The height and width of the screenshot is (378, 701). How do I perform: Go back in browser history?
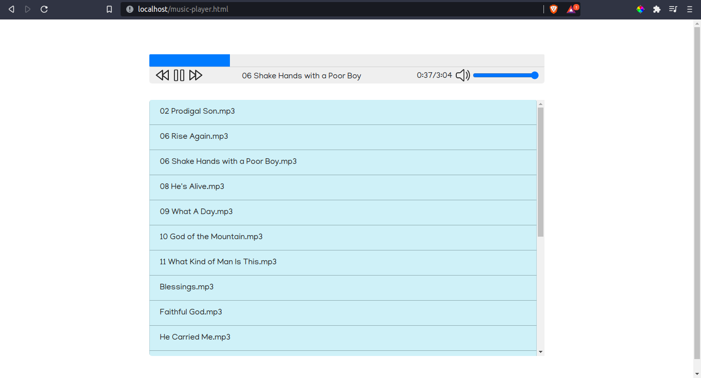pos(11,9)
